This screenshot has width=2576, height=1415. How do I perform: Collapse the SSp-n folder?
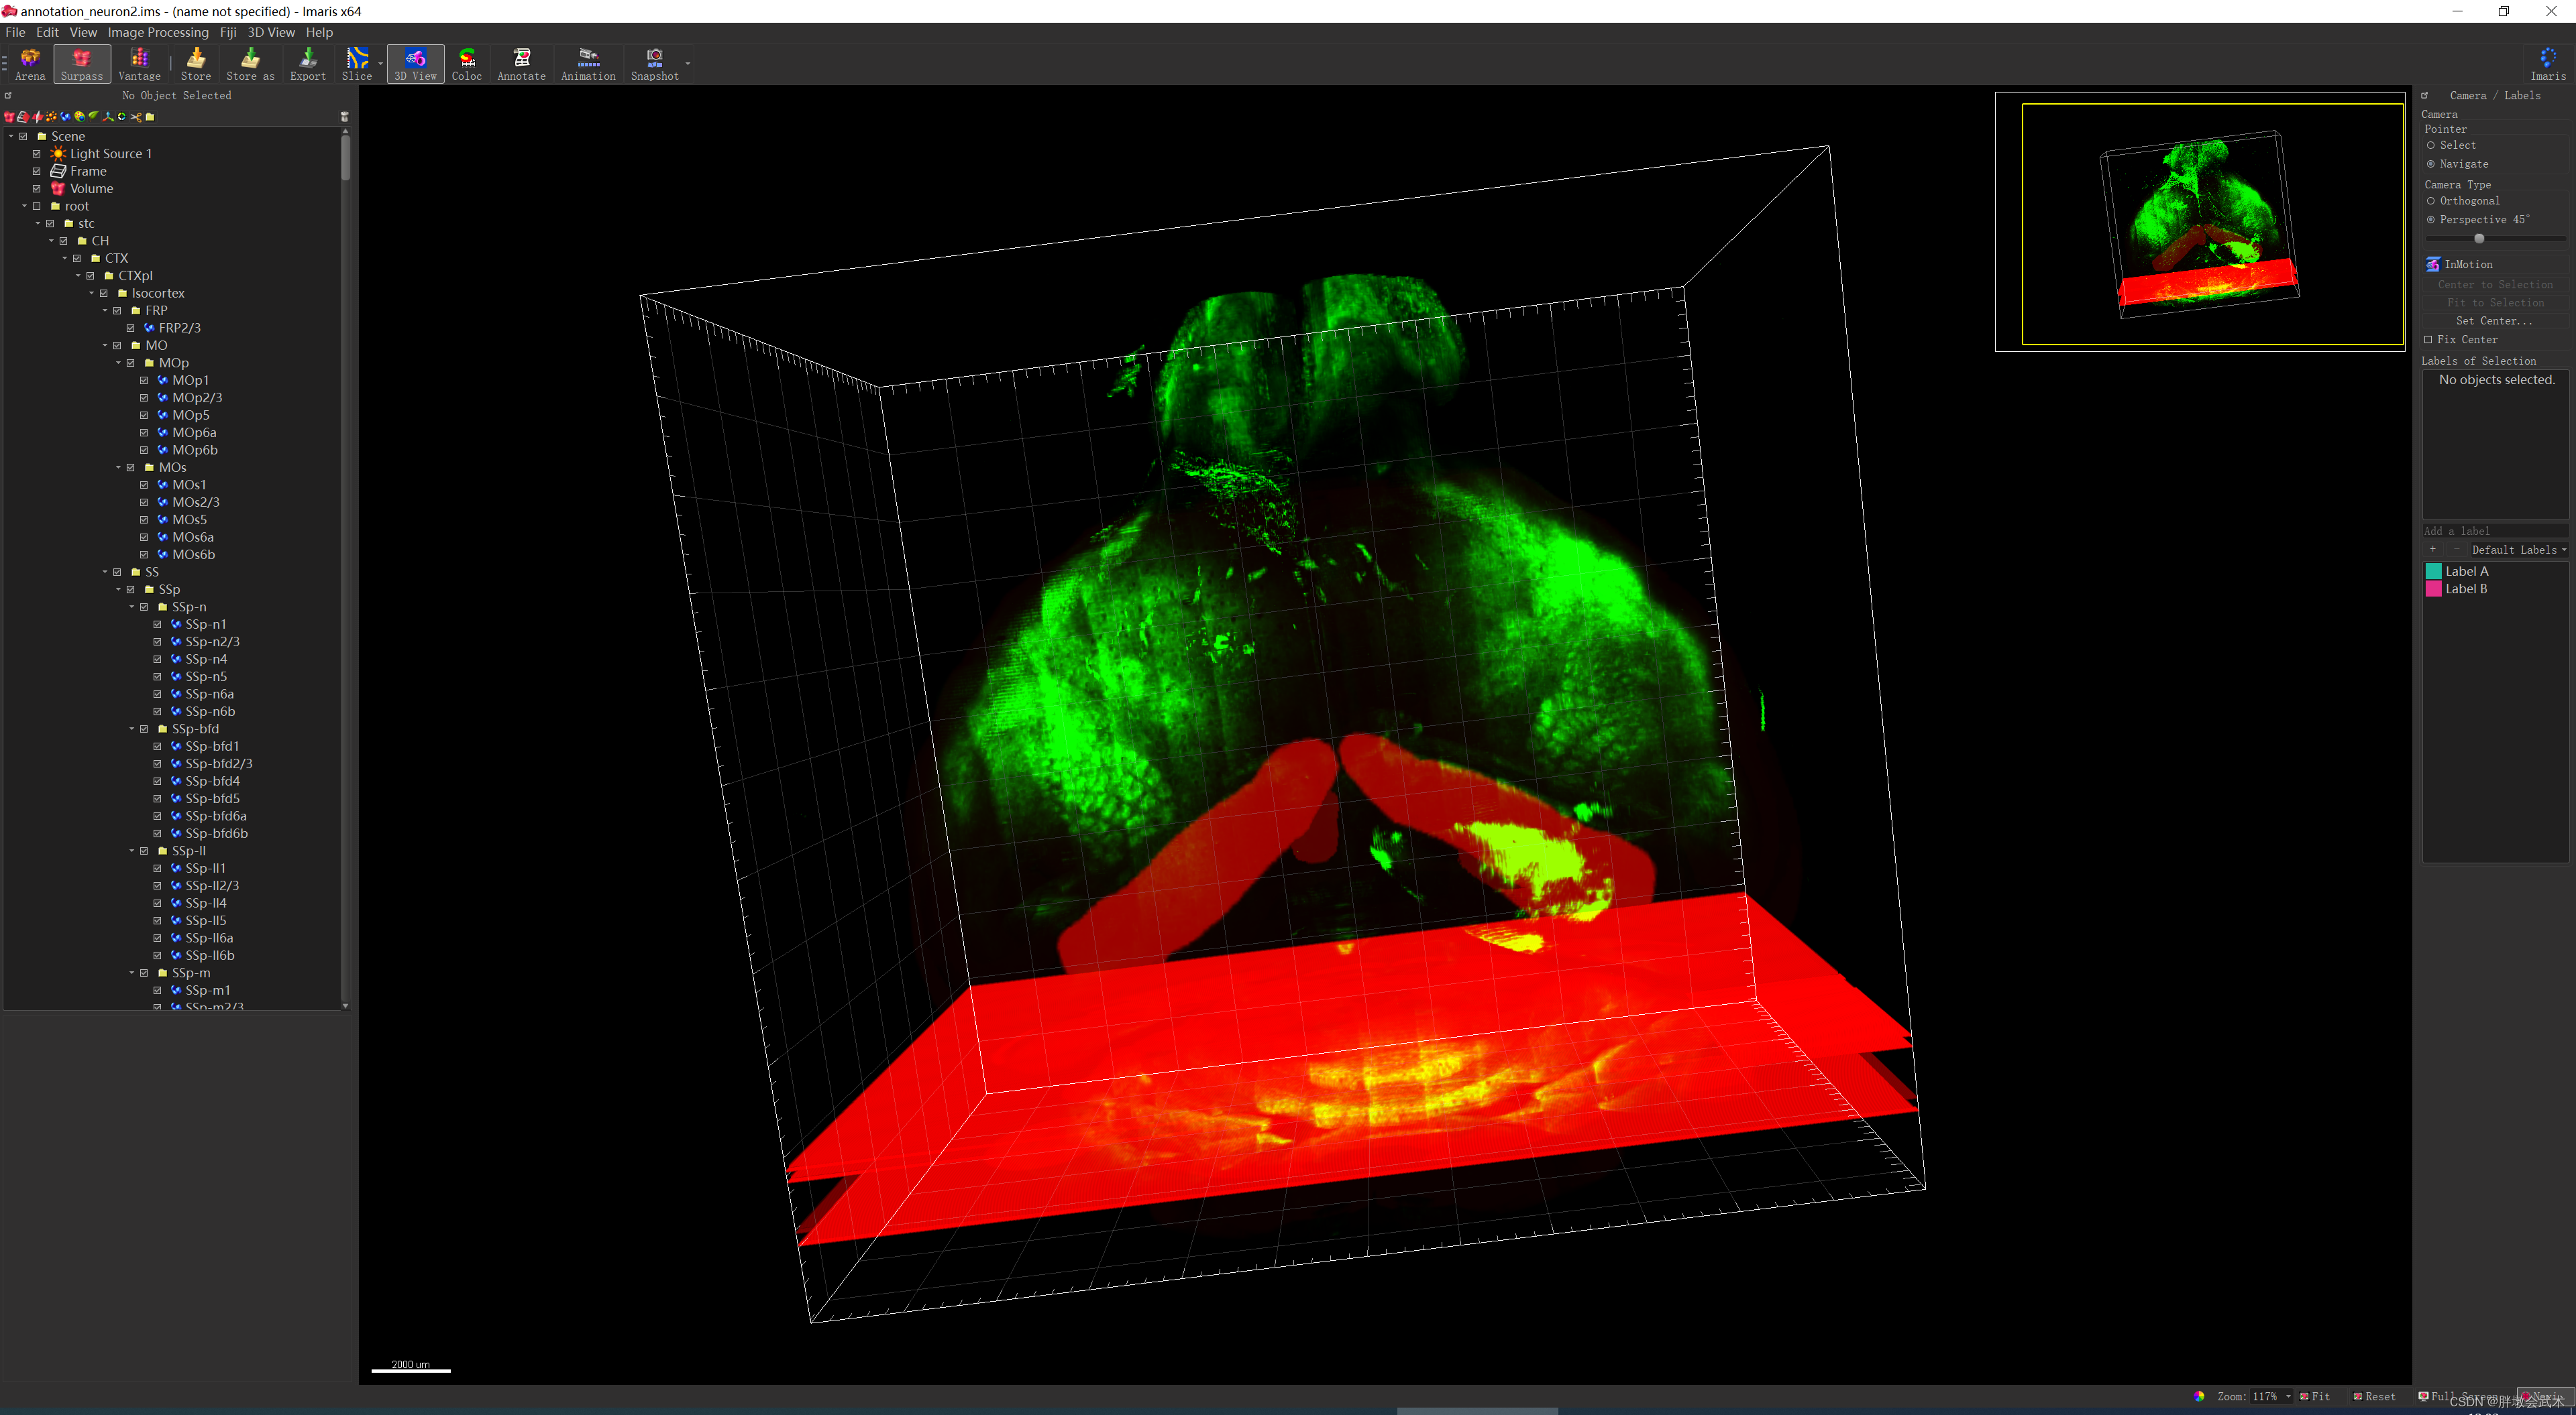(131, 607)
